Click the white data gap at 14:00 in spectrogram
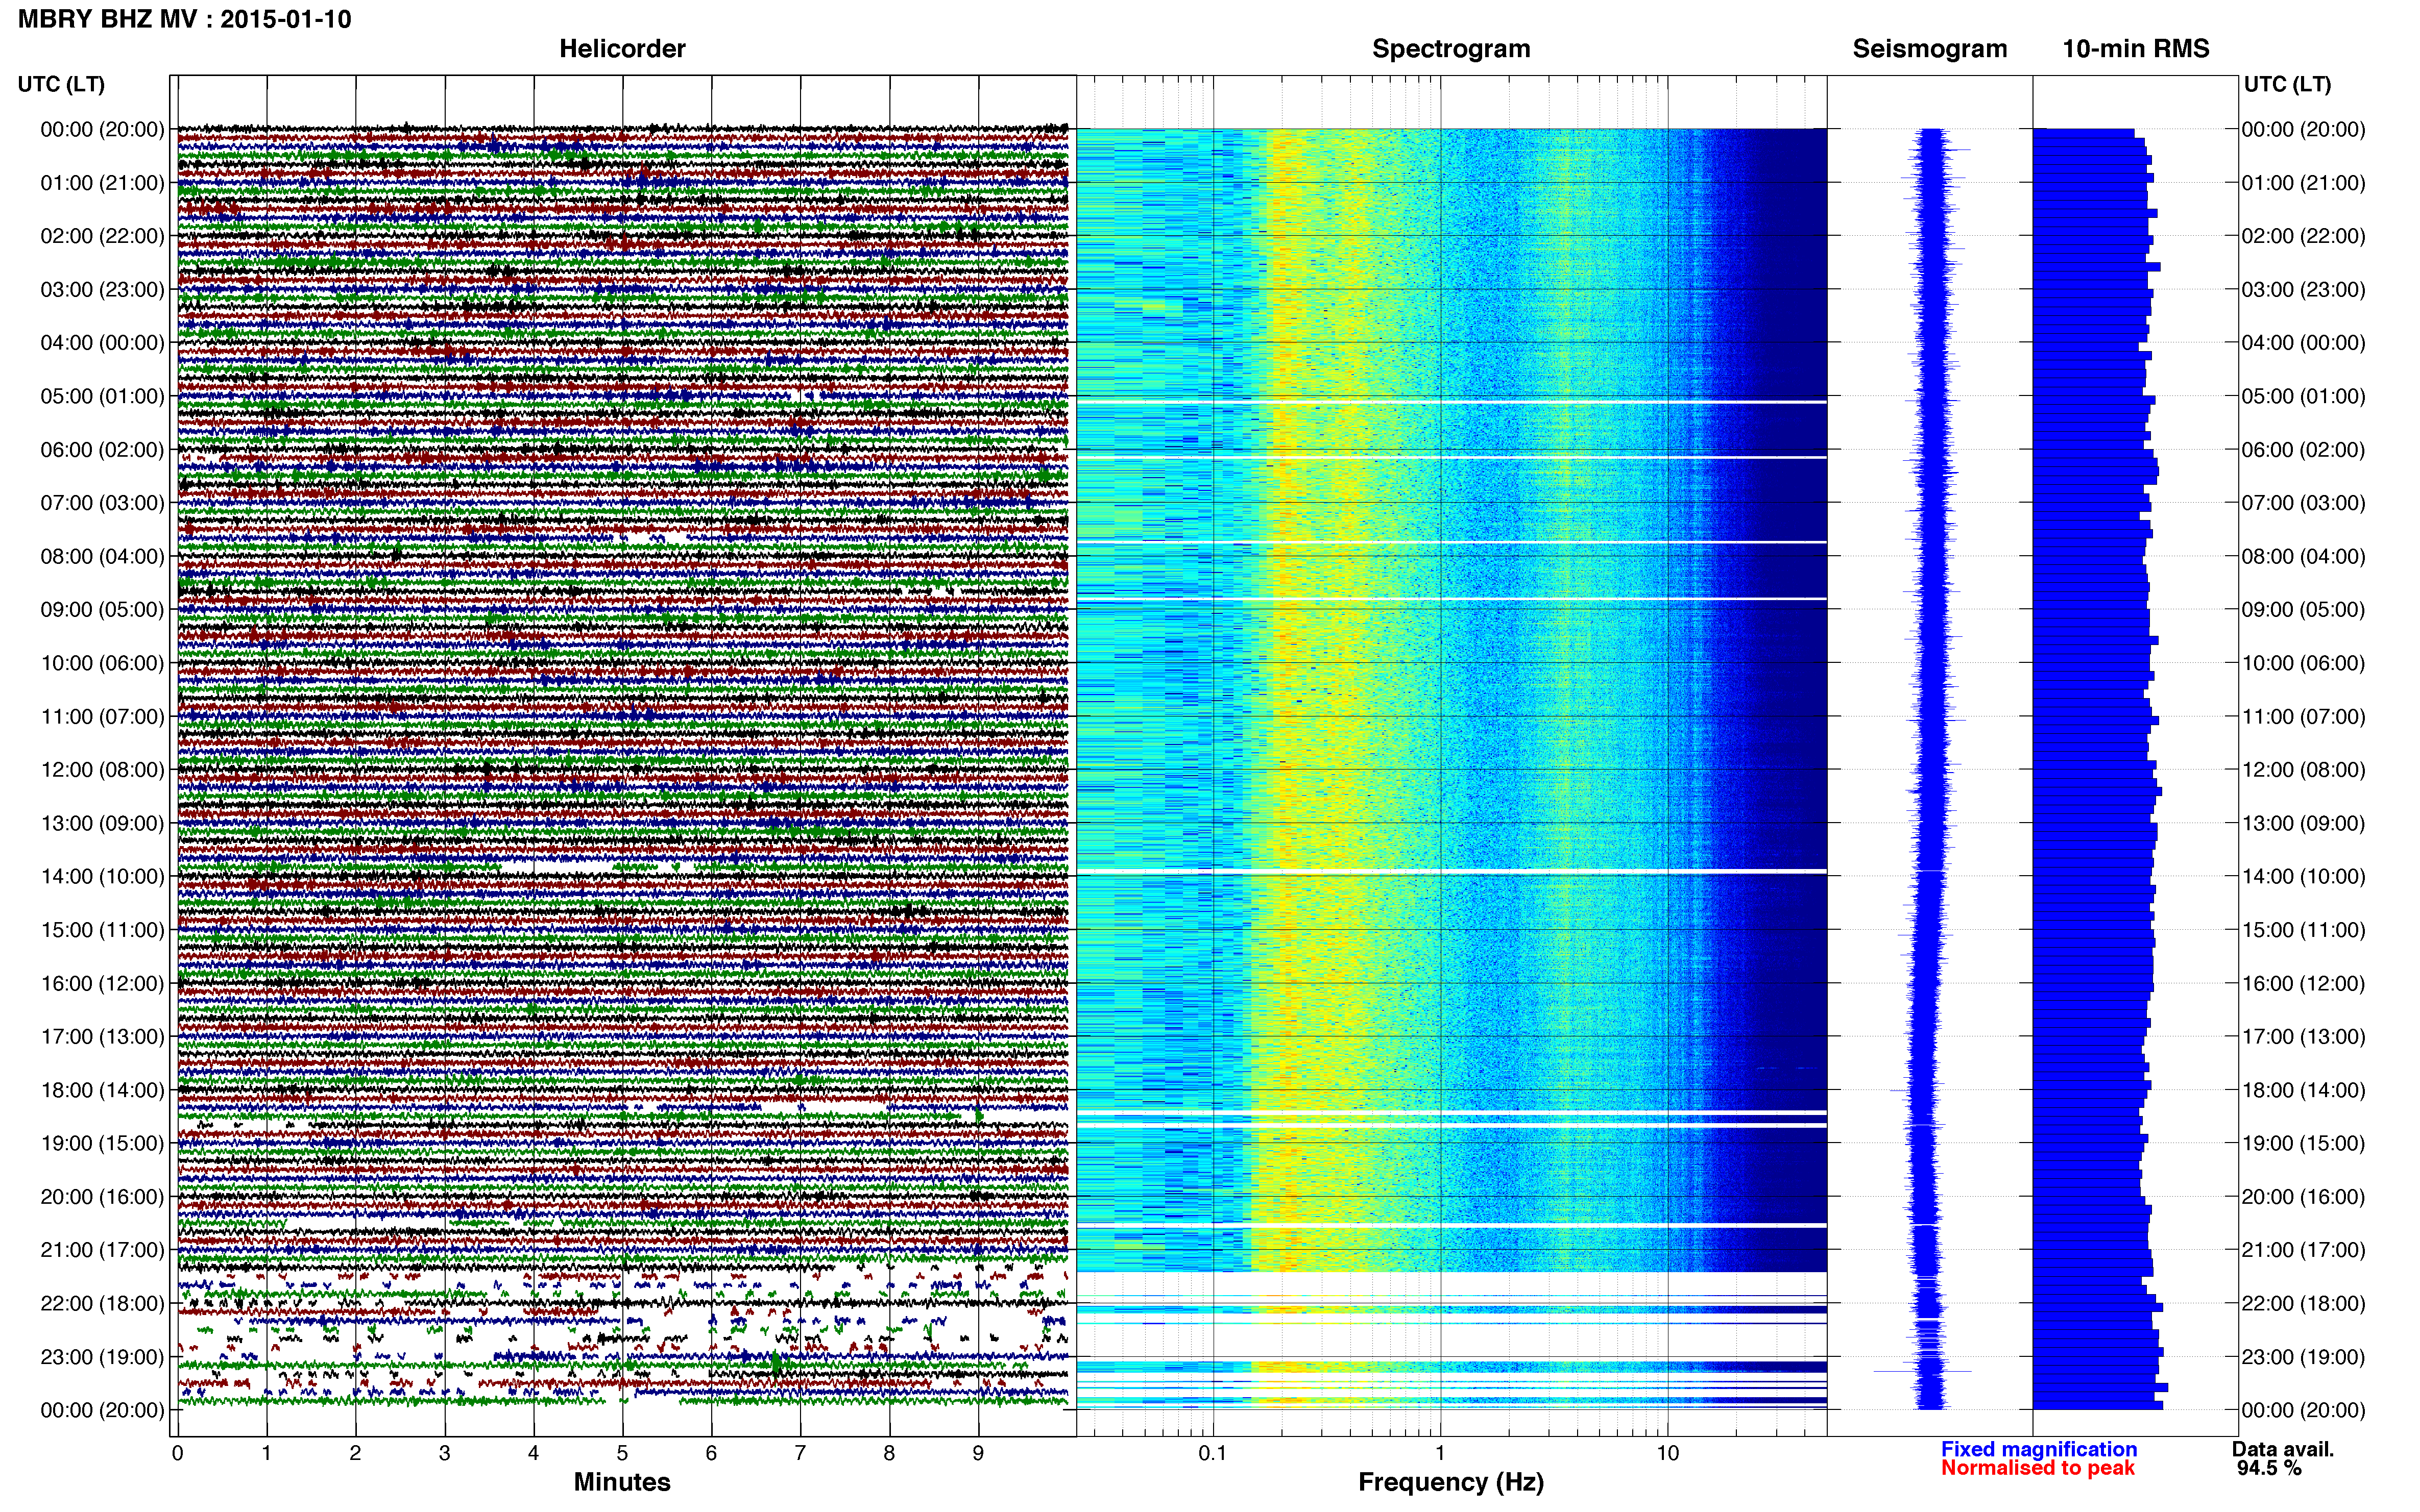This screenshot has height=1512, width=2420. pyautogui.click(x=1450, y=872)
